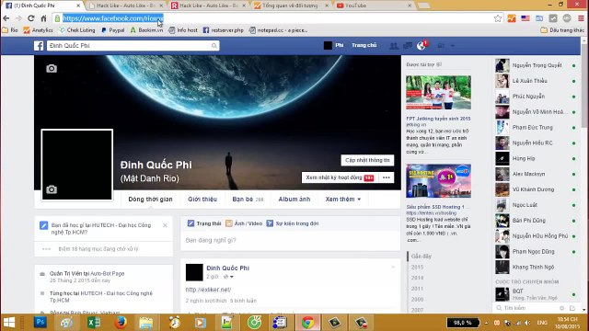This screenshot has height=331, width=589.
Task: Click the browser forward arrow
Action: pos(18,18)
